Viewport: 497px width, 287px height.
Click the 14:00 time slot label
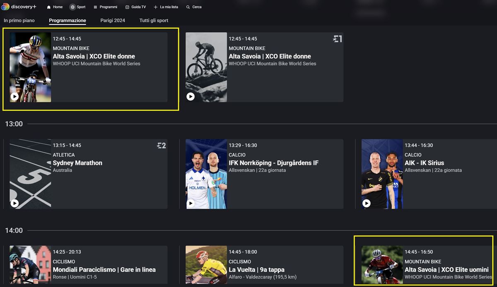(x=14, y=231)
